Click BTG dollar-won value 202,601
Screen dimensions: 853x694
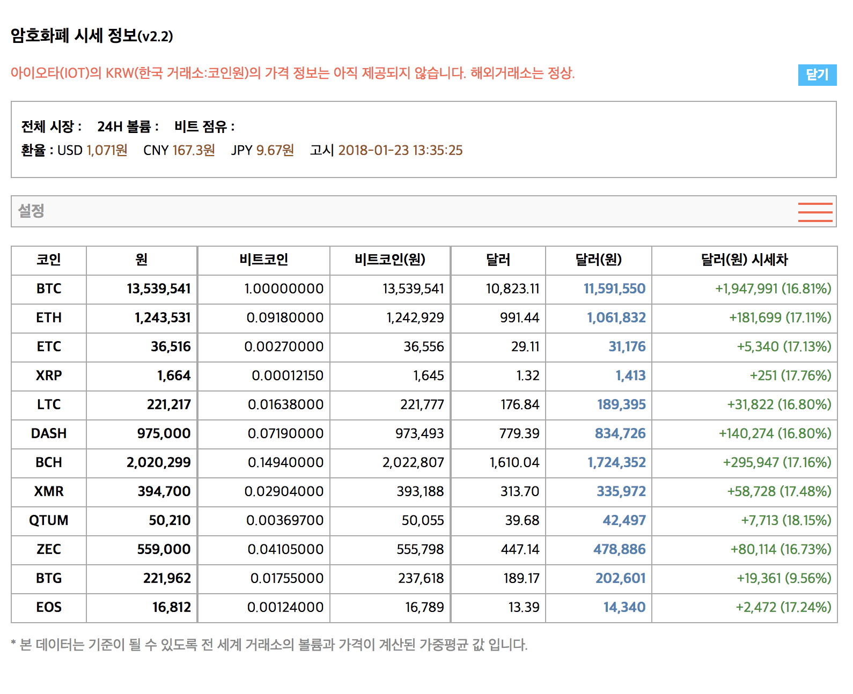click(x=621, y=579)
